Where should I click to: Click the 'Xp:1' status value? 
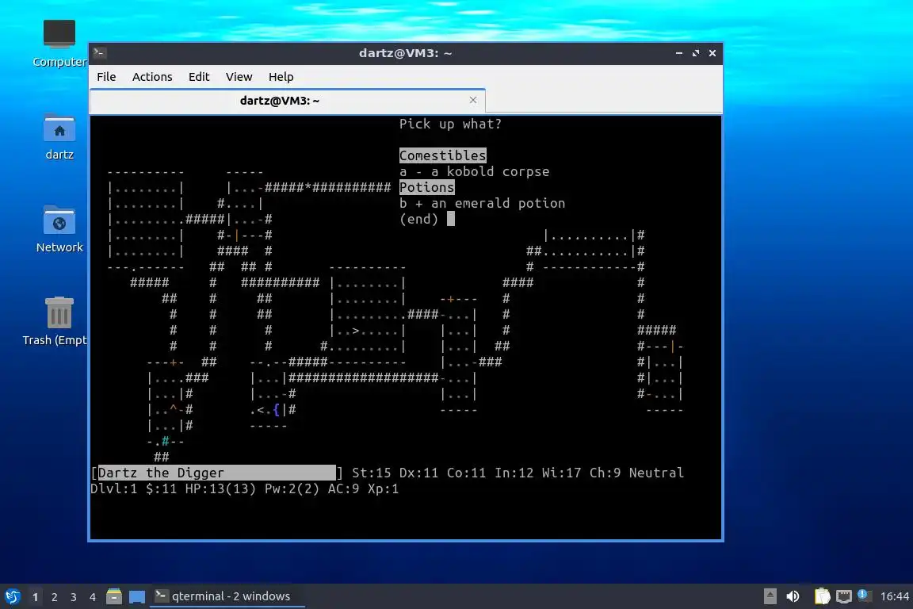pos(383,489)
